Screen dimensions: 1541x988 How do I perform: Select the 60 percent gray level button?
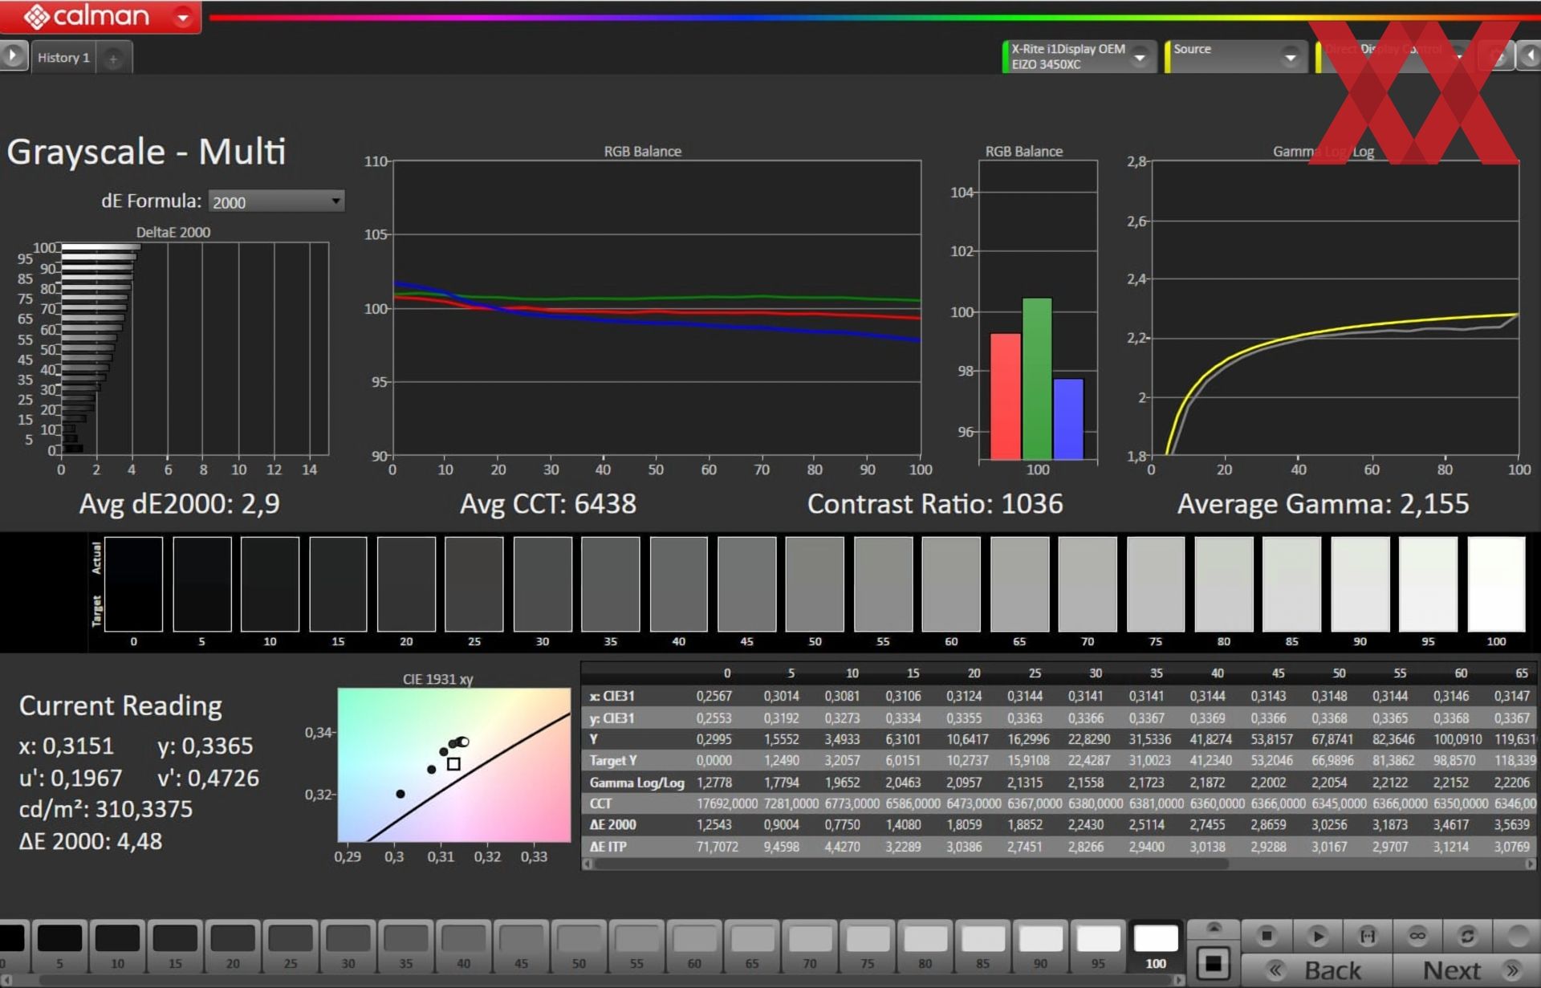tap(694, 947)
